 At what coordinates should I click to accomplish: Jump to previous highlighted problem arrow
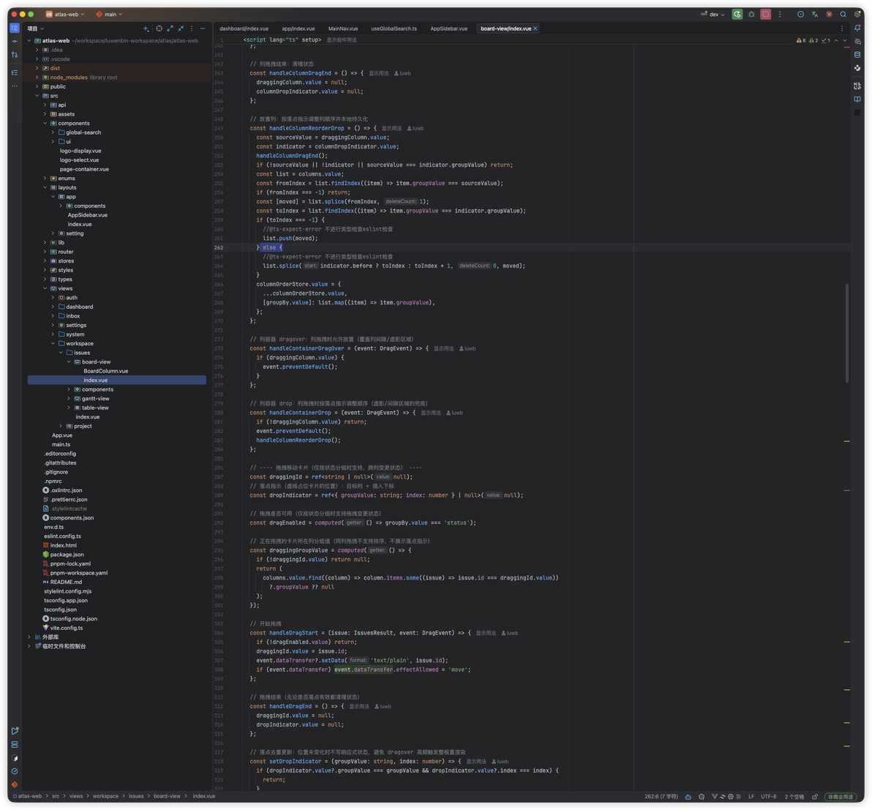click(x=836, y=40)
